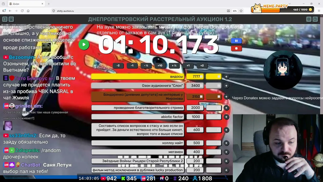This screenshot has width=323, height=182.
Task: Pause the timer with the blue pause button
Action: 236,41
